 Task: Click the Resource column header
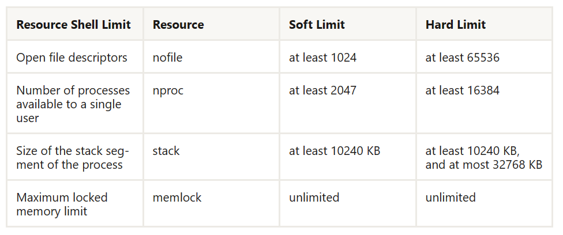click(x=178, y=25)
